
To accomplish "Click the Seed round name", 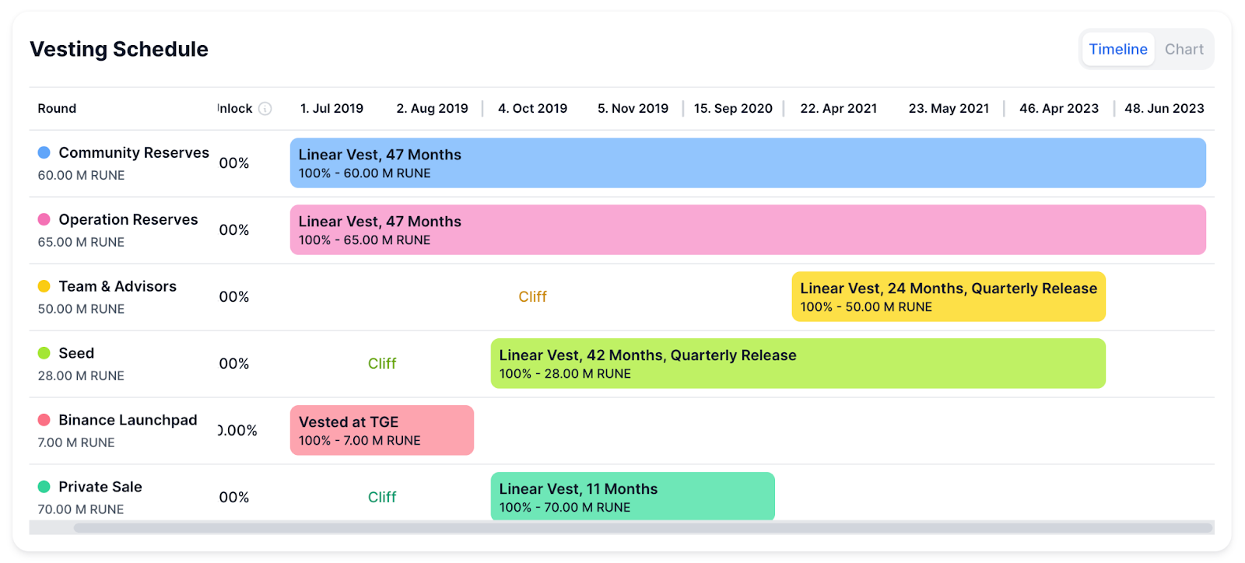I will pos(76,353).
